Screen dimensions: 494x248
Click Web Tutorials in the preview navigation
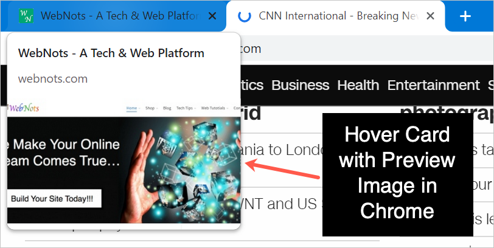[214, 108]
